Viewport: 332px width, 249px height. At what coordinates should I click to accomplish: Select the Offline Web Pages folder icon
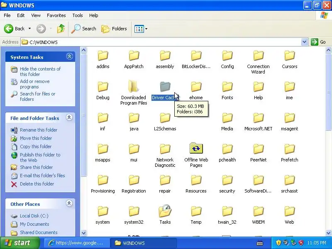(x=196, y=149)
